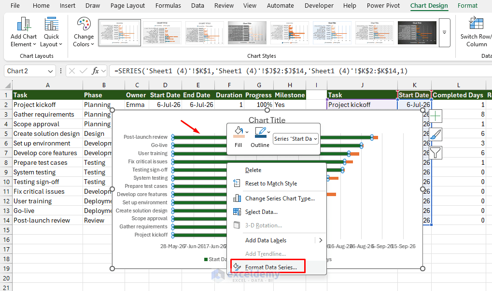Click the Fix critical issues cell in column A
The image size is (492, 291).
47,191
